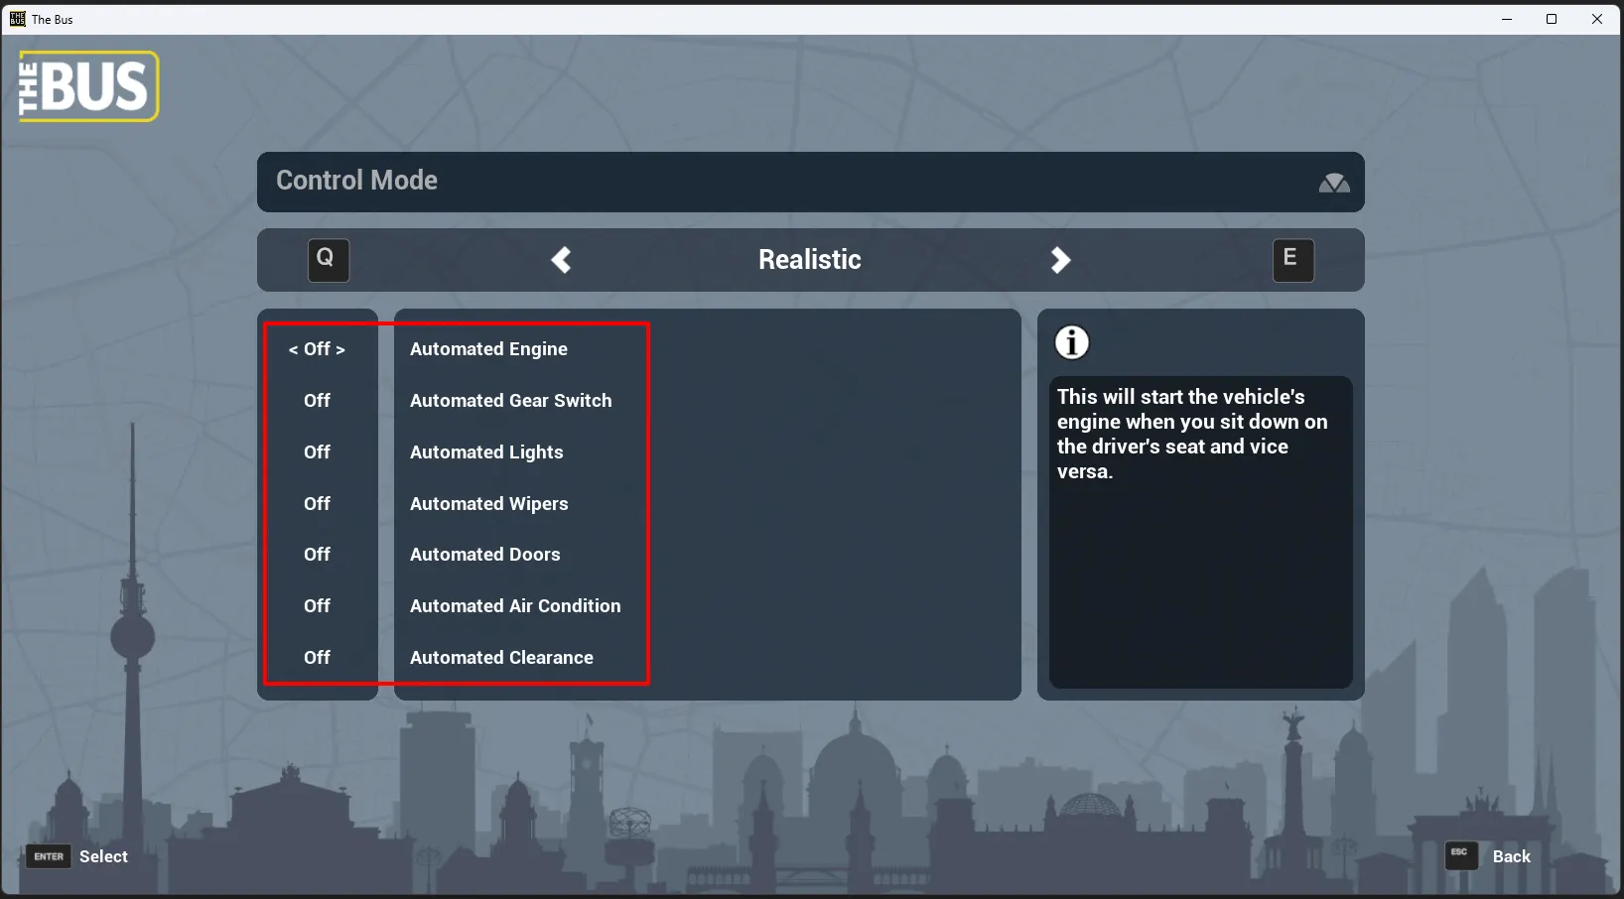Image resolution: width=1624 pixels, height=899 pixels.
Task: Click the Realistic mode label
Action: point(810,260)
